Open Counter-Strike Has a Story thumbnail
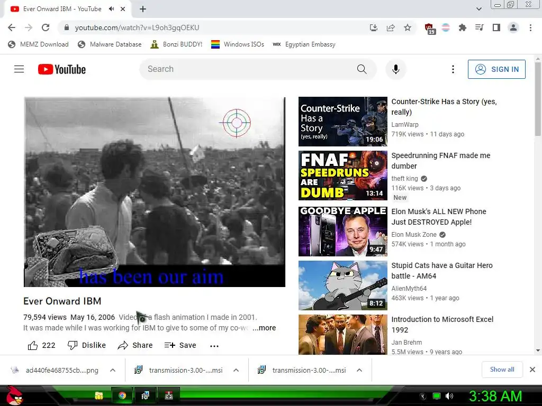This screenshot has width=542, height=406. coord(342,122)
